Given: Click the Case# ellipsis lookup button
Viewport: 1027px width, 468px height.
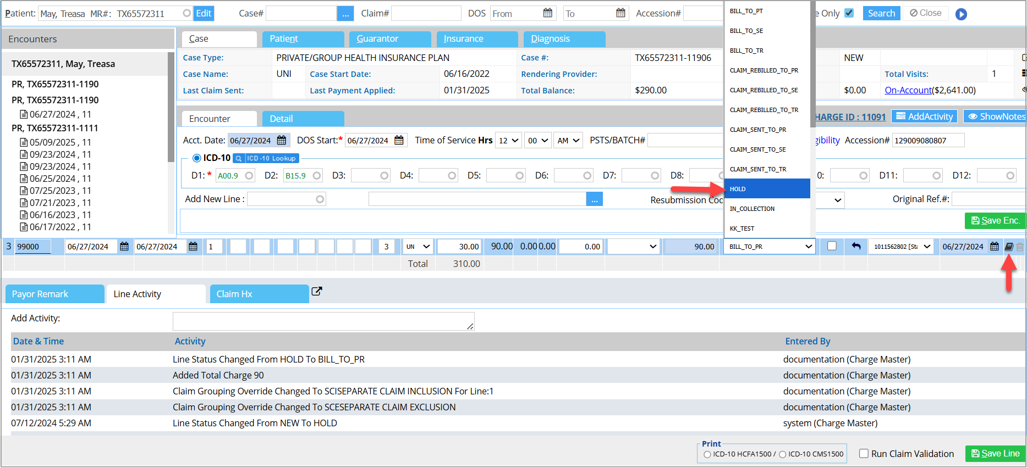Looking at the screenshot, I should [345, 14].
